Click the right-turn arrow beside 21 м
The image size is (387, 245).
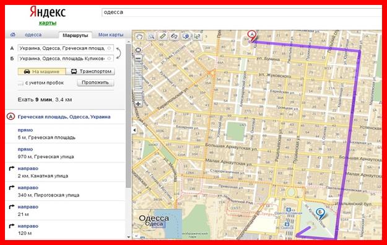tap(11, 207)
